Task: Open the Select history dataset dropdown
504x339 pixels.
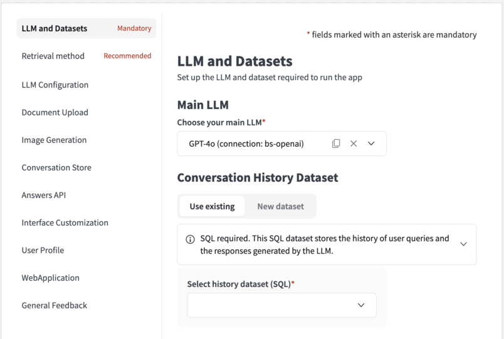Action: point(282,305)
